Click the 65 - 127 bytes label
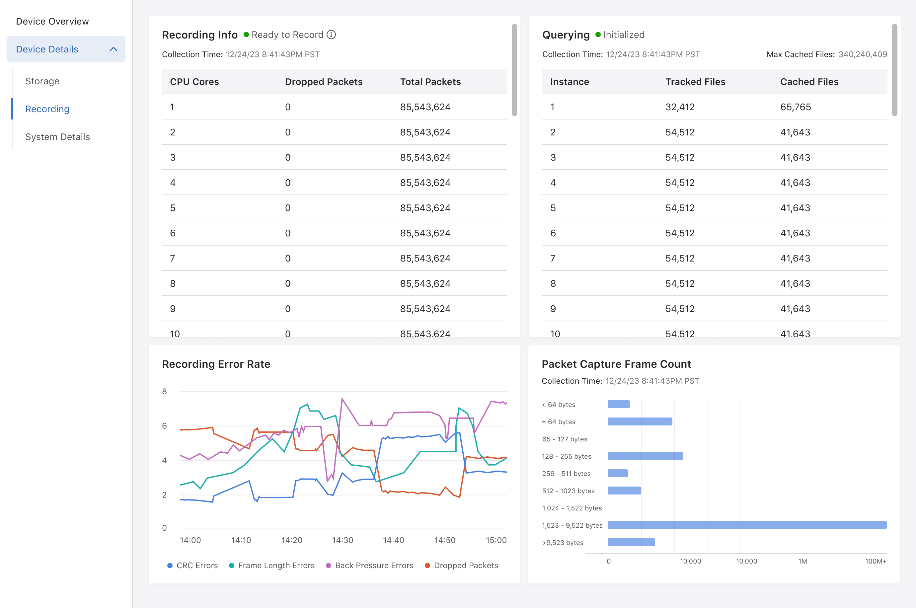Viewport: 916px width, 608px height. (x=565, y=439)
